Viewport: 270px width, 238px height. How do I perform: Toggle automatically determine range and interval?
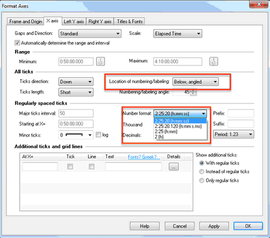click(17, 43)
